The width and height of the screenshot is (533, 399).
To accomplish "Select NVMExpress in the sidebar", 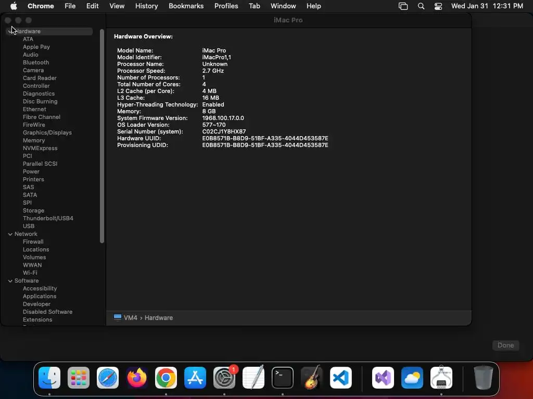I will pyautogui.click(x=40, y=148).
